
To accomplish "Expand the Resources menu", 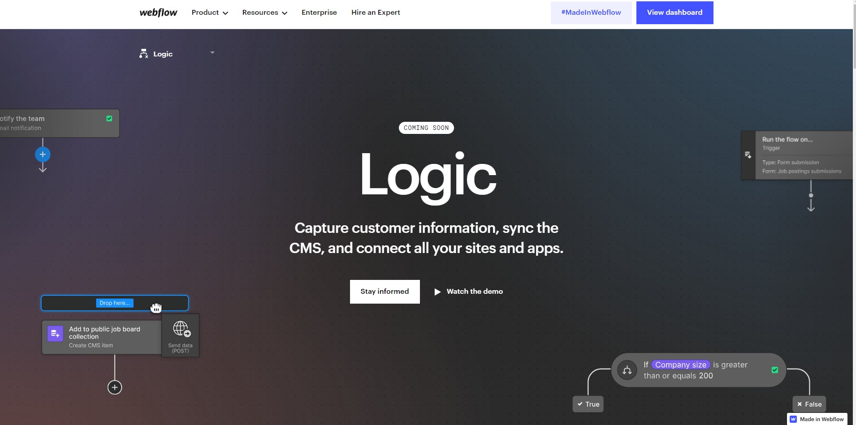I will (265, 13).
